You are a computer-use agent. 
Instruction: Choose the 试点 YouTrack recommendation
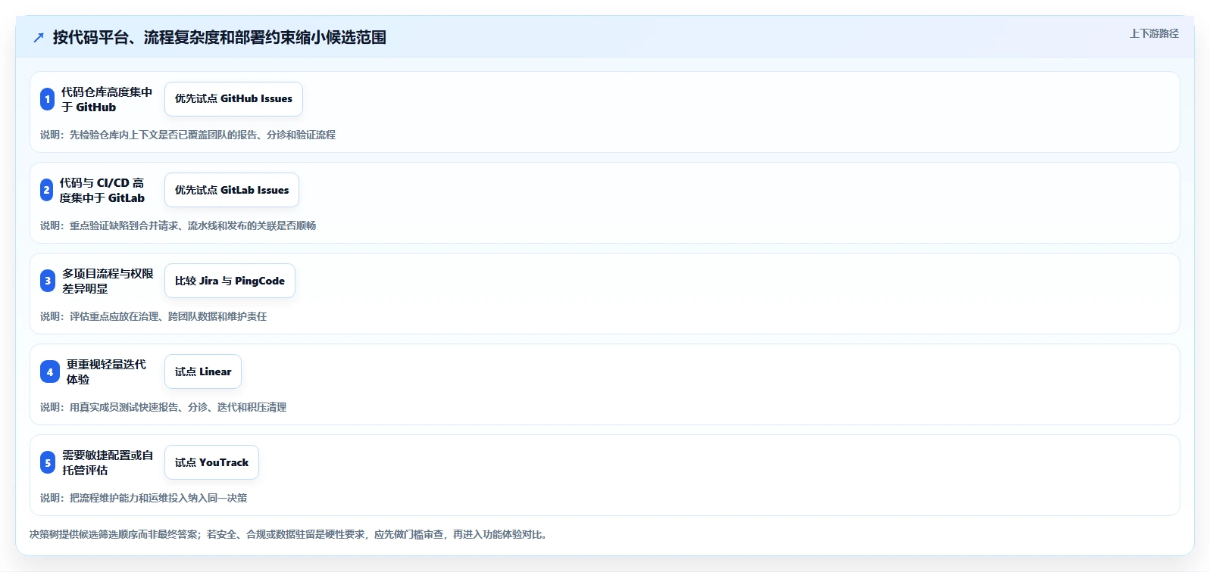211,462
